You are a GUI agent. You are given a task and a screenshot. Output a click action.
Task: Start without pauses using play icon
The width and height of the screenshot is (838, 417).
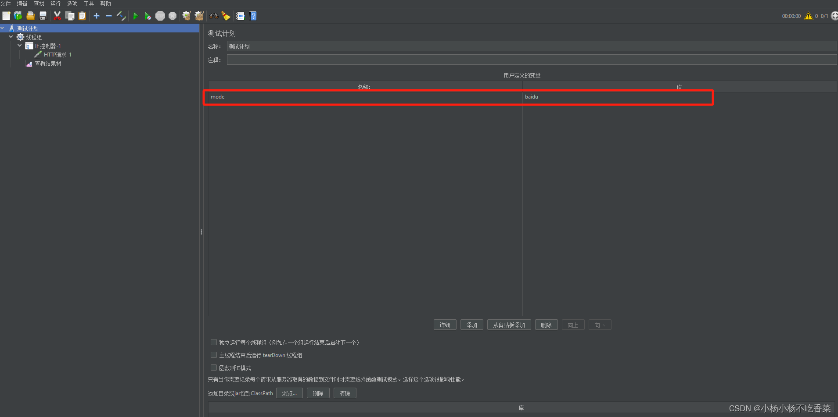coord(148,16)
